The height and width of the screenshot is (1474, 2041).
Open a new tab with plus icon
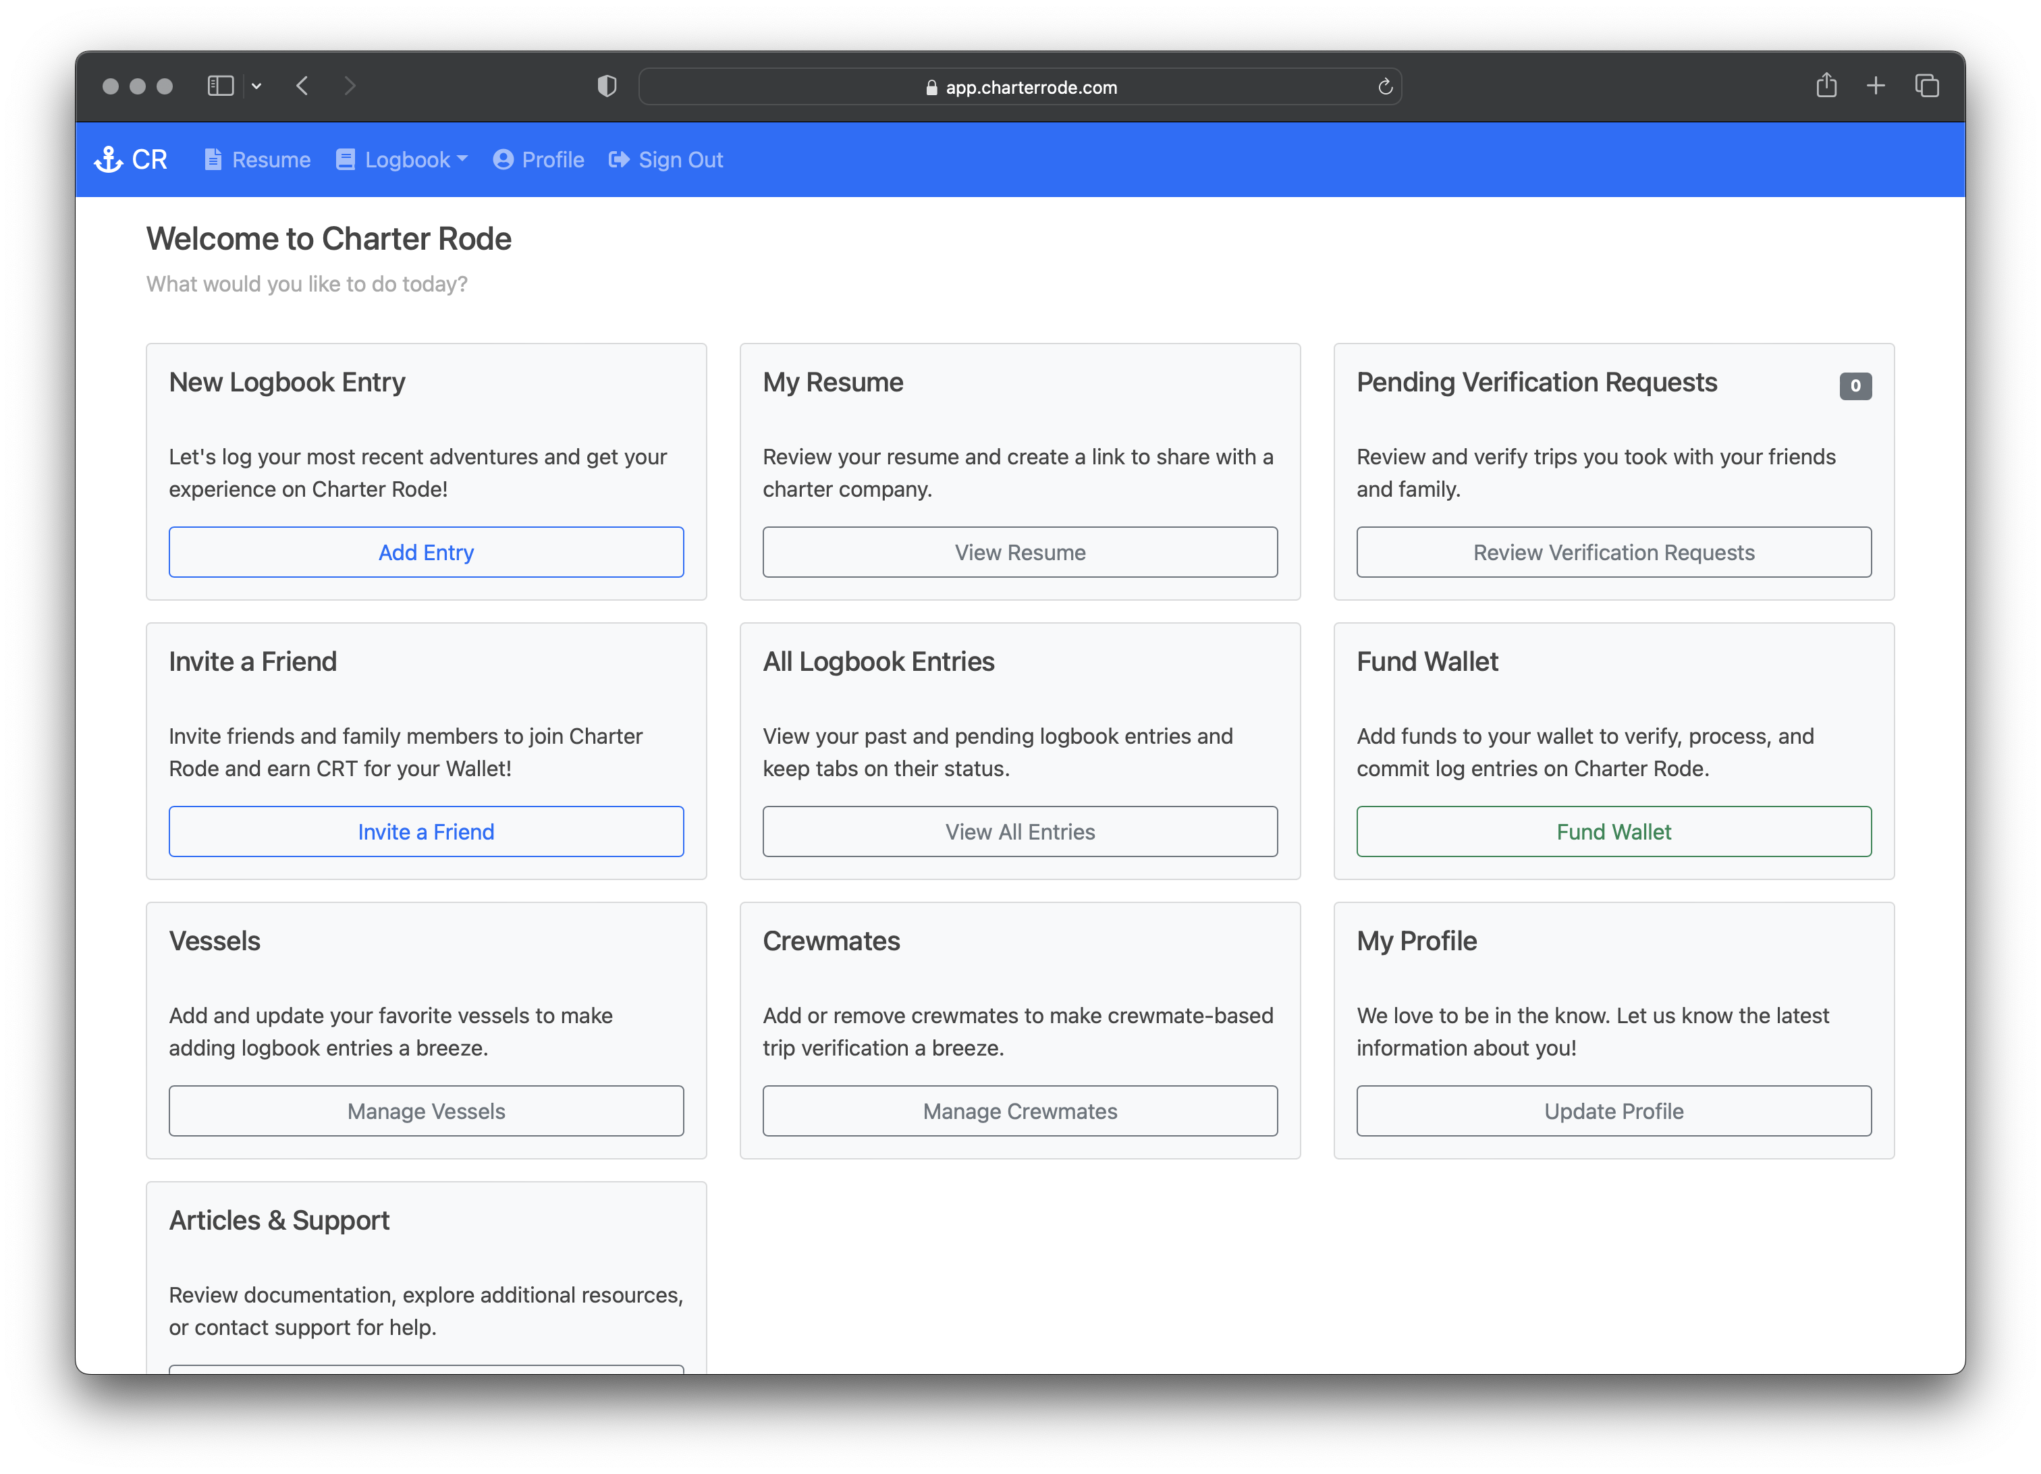tap(1876, 86)
